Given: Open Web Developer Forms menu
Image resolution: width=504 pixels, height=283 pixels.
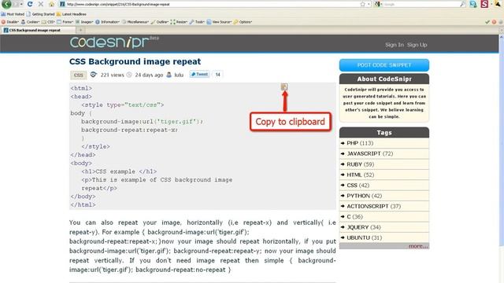Looking at the screenshot, I should click(65, 22).
